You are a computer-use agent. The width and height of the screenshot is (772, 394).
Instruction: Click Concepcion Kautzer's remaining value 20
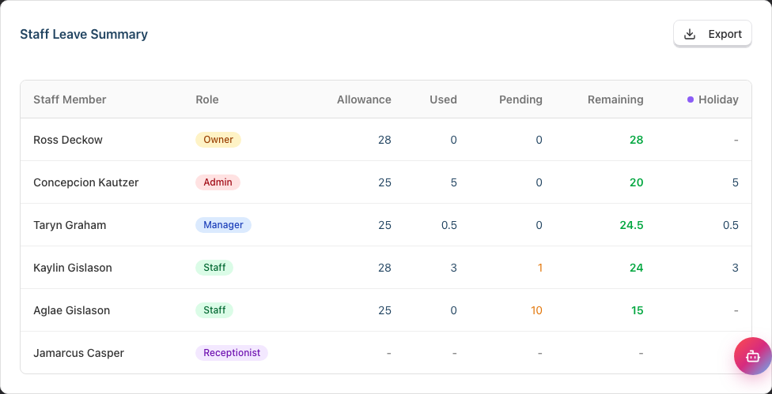pos(636,182)
